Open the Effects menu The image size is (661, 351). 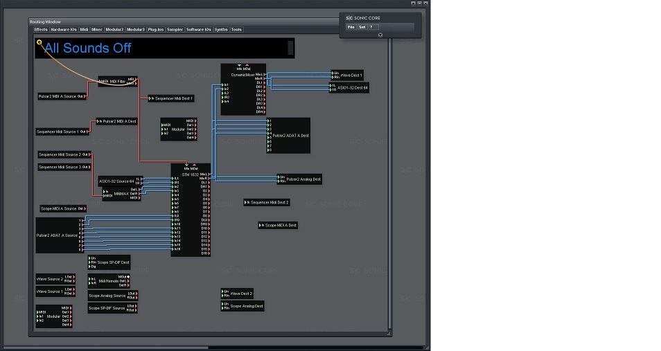(41, 30)
